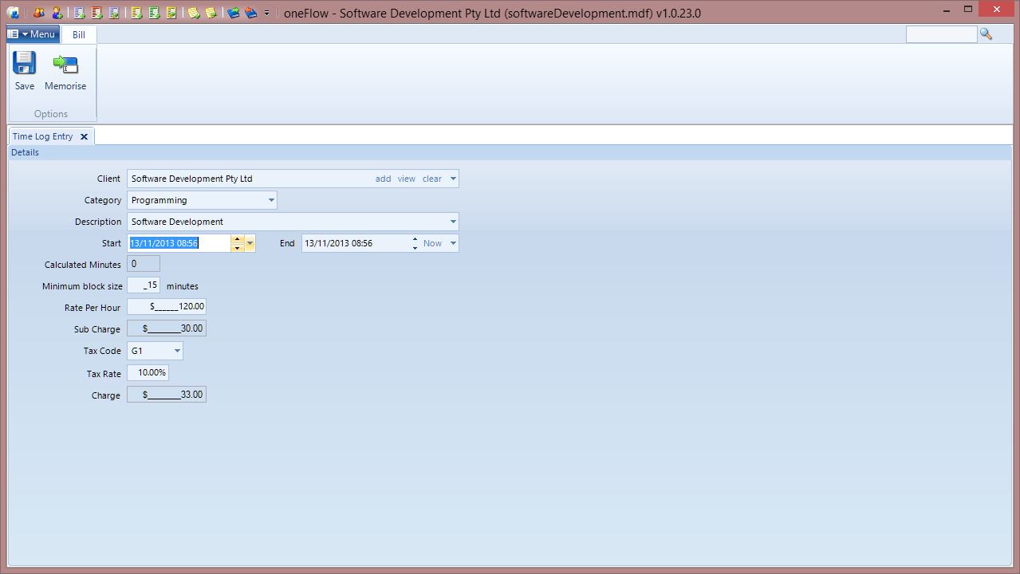Increase the Start date time value
The width and height of the screenshot is (1020, 574).
[x=237, y=239]
